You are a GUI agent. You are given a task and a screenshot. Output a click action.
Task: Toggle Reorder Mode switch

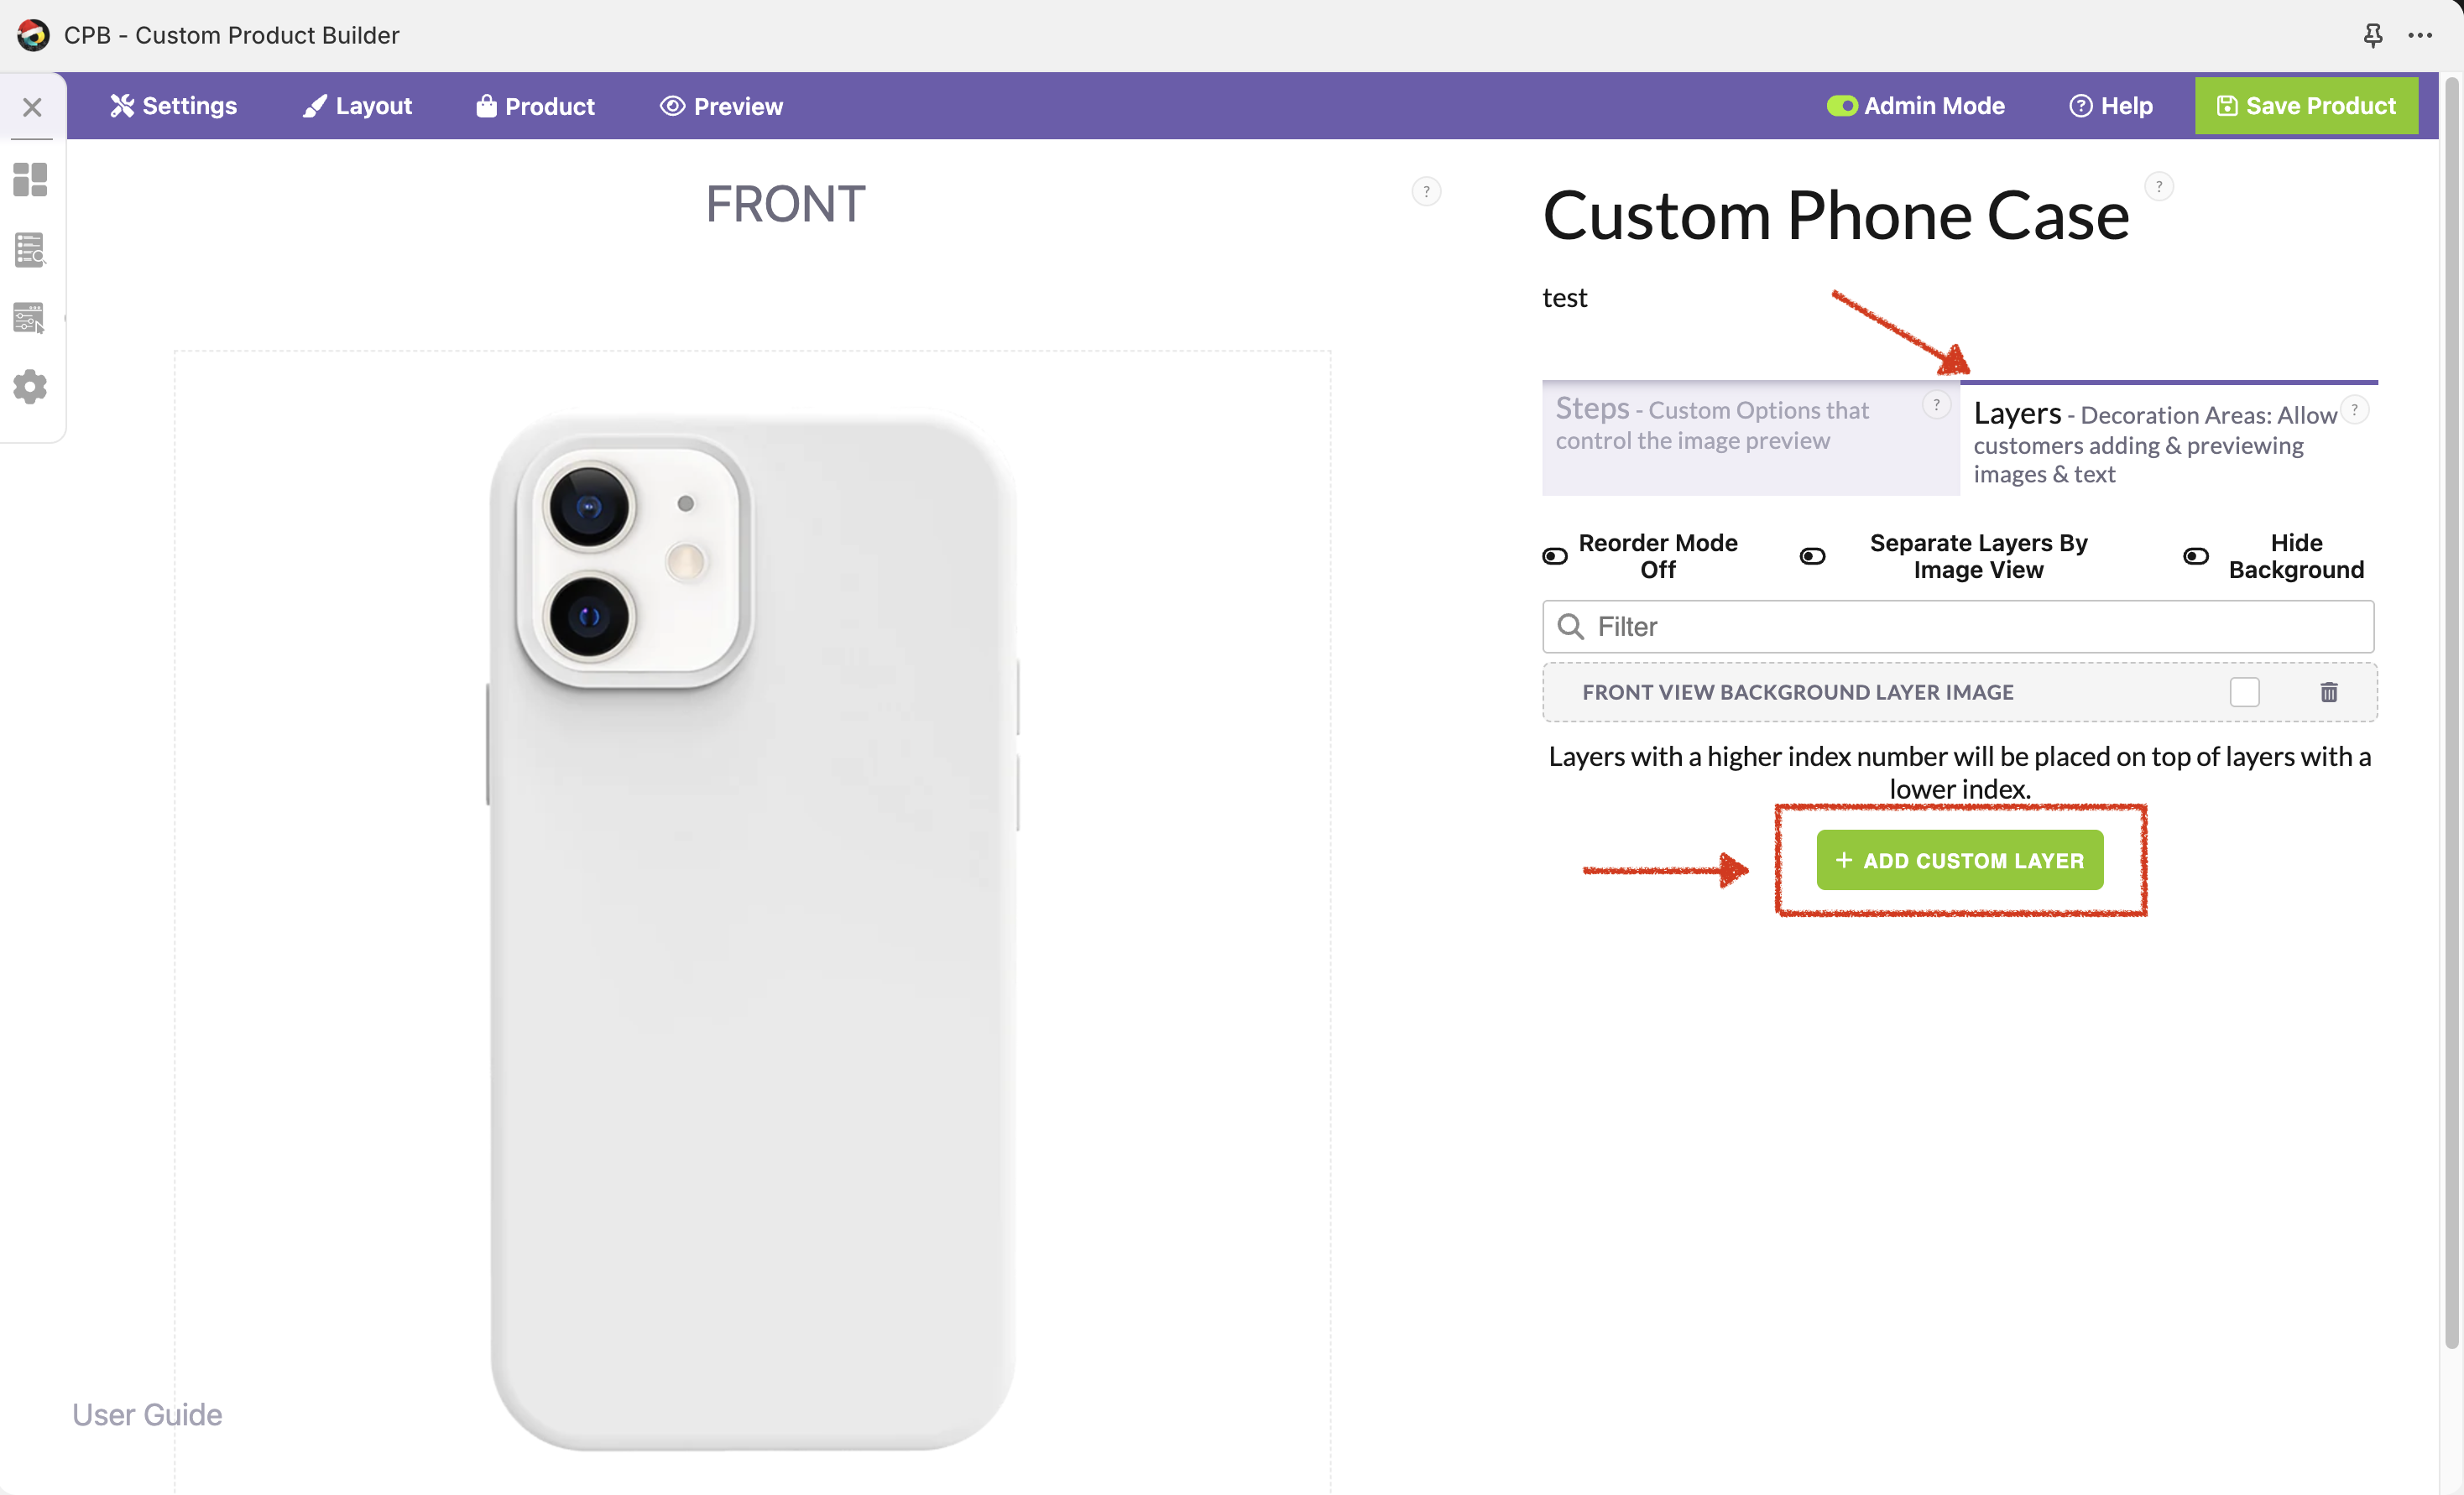pos(1555,556)
